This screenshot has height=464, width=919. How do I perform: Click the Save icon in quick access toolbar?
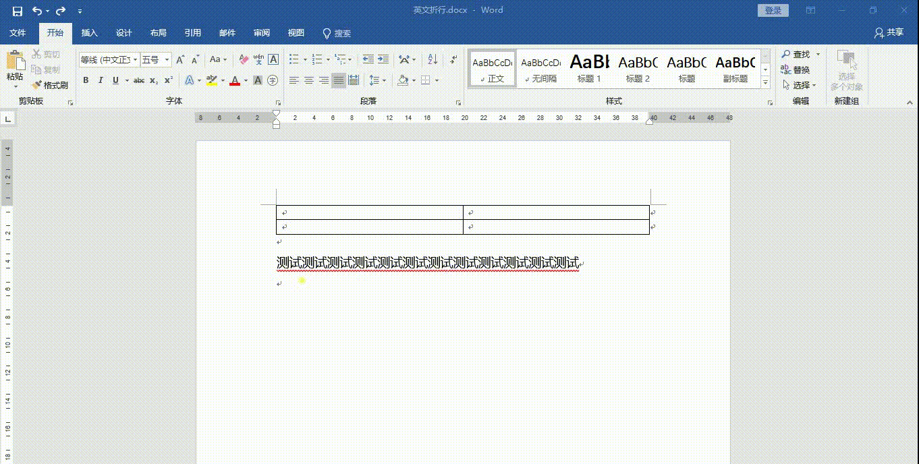(x=17, y=11)
